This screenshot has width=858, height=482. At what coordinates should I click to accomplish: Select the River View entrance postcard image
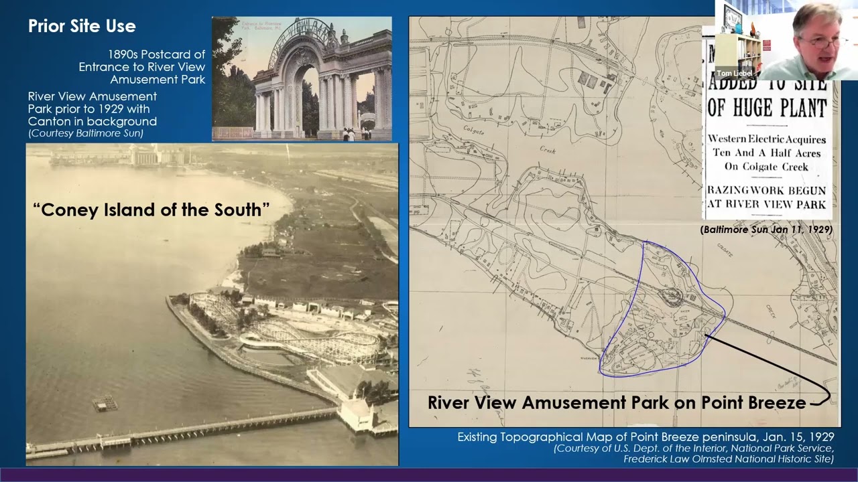click(302, 78)
